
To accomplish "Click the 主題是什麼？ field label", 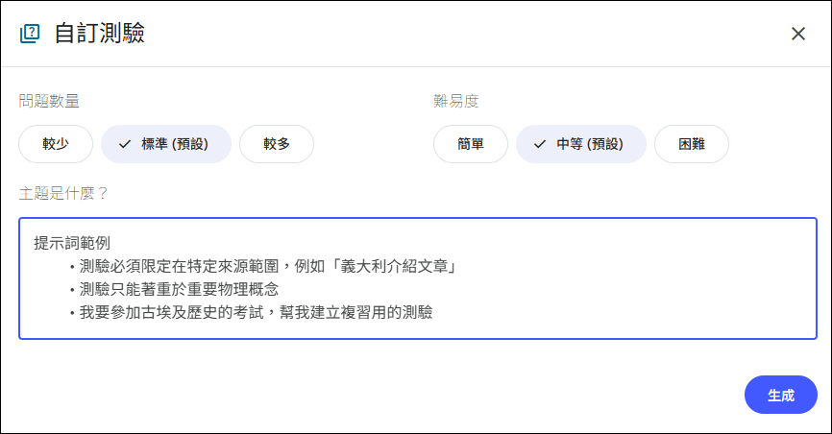I will click(x=63, y=193).
